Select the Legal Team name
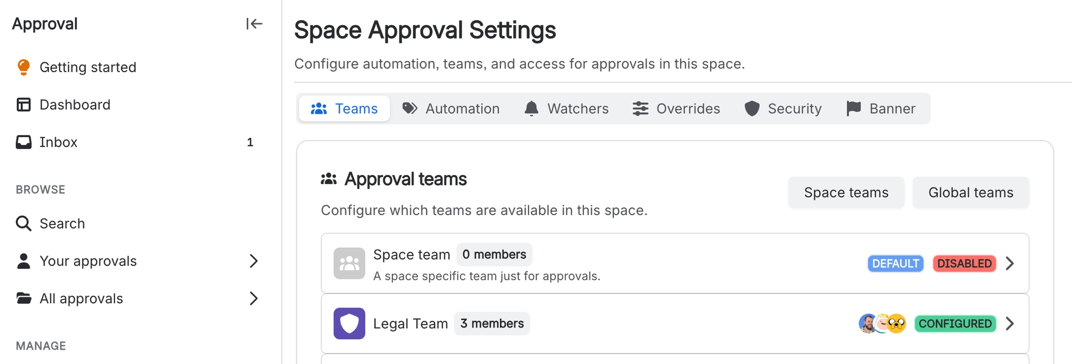Screen dimensions: 1072x364 pos(410,323)
